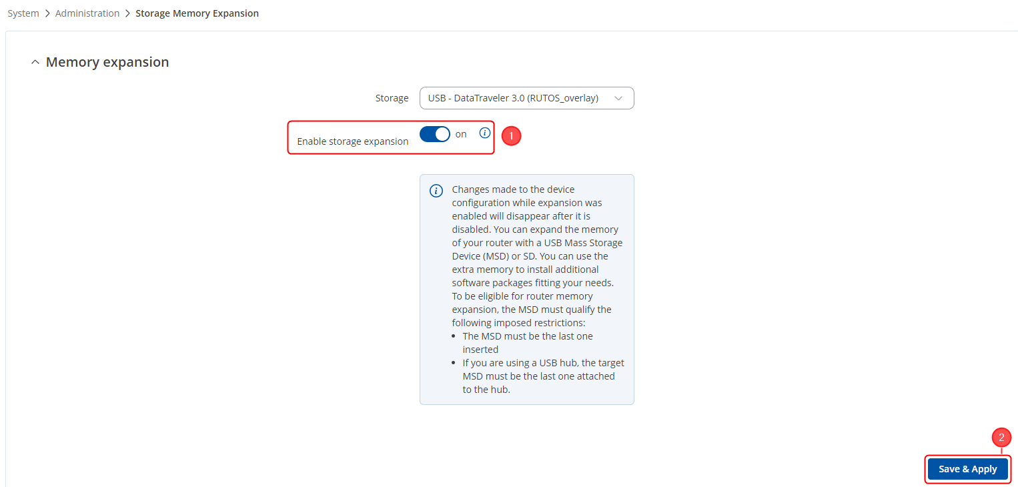Viewport: 1018px width, 487px height.
Task: Collapse the Memory expansion section chevron
Action: [x=35, y=62]
